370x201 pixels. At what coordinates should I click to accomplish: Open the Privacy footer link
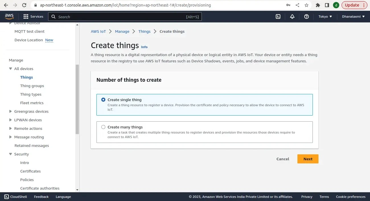click(307, 196)
